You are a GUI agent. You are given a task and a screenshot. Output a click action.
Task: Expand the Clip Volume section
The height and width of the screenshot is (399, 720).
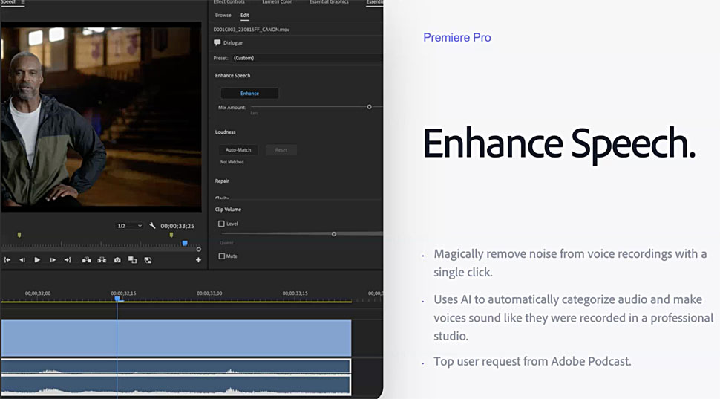pos(228,210)
